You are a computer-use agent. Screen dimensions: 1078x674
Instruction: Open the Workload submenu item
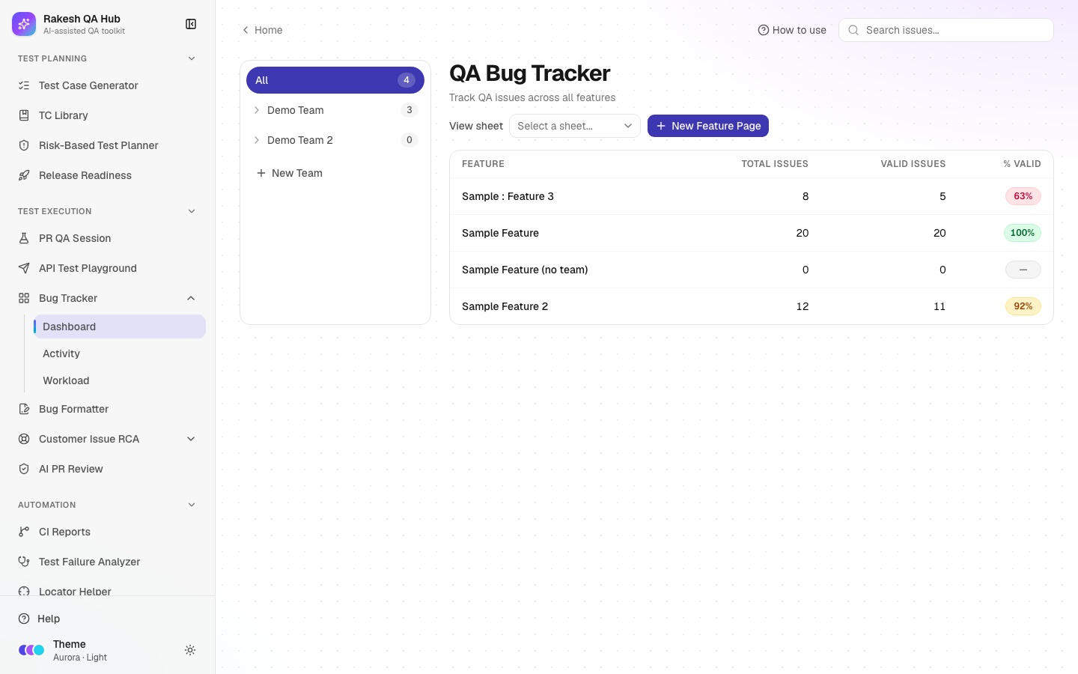tap(120, 380)
